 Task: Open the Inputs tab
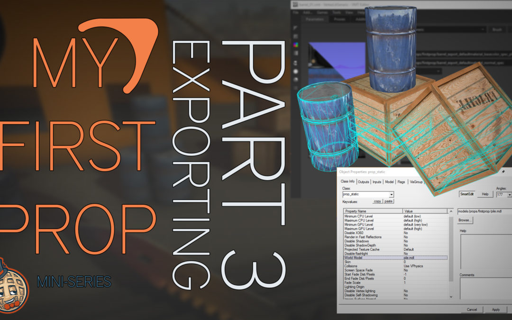tap(377, 182)
